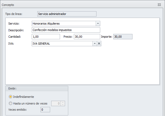This screenshot has width=165, height=116.
Task: Click the Servicio label
Action: (14, 24)
